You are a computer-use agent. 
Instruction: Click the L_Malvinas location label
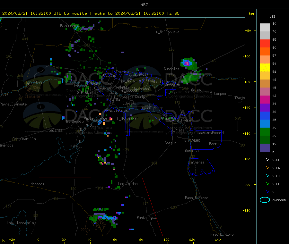click(127, 119)
